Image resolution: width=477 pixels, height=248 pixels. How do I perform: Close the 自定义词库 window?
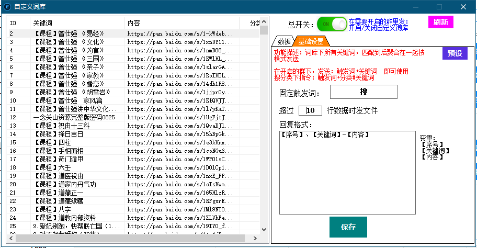463,7
